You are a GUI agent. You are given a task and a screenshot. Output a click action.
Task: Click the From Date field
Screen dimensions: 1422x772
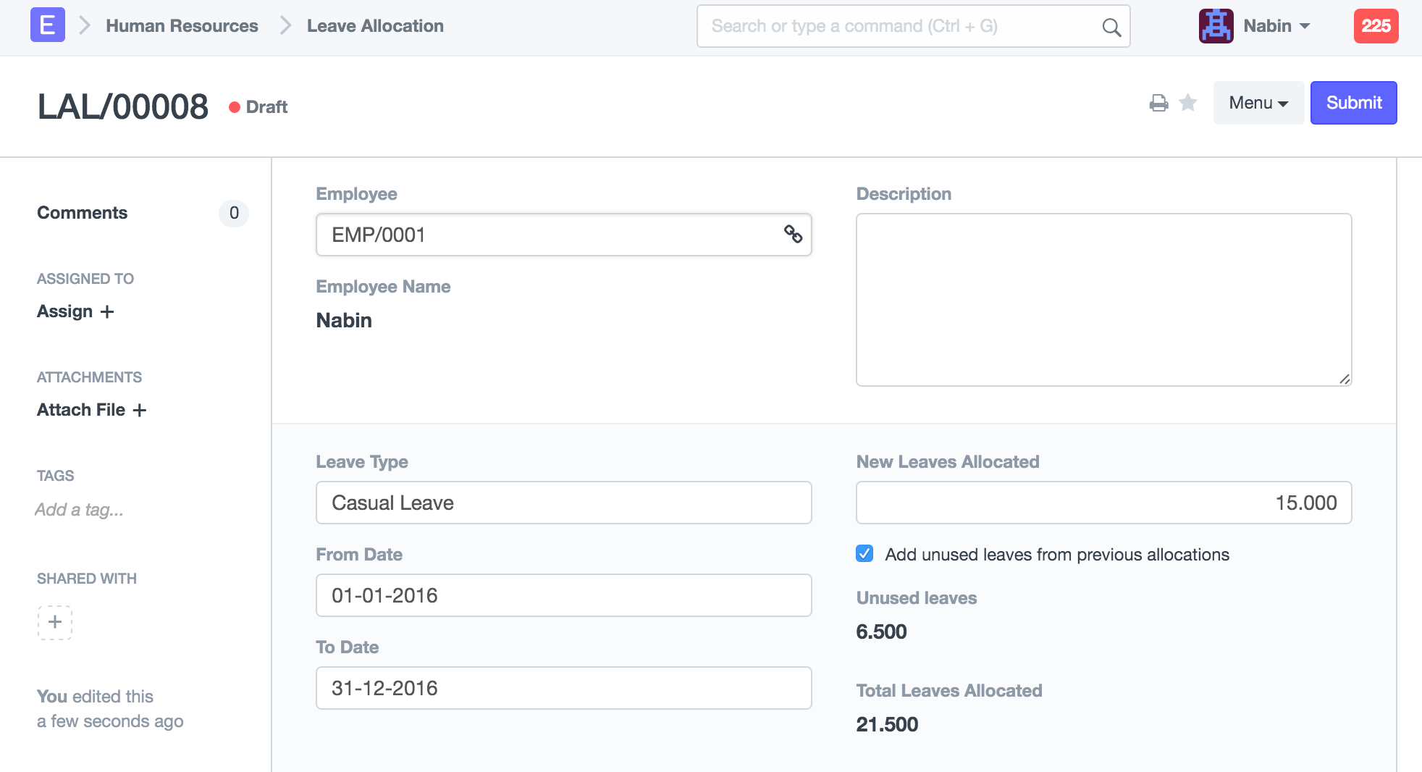(563, 595)
